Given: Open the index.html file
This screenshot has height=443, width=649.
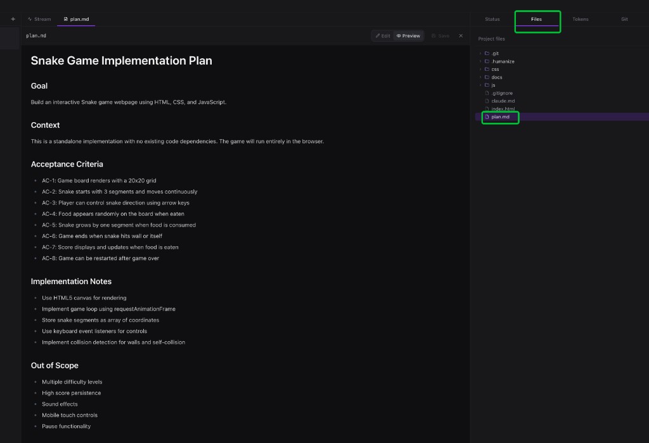Looking at the screenshot, I should (503, 109).
